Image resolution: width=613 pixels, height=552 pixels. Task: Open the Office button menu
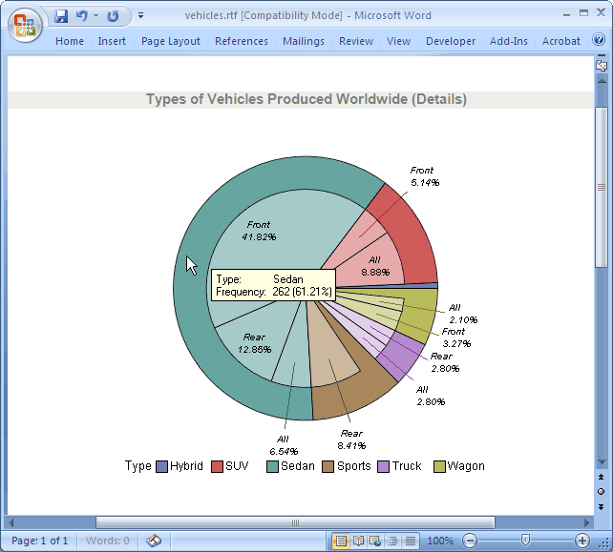point(25,24)
